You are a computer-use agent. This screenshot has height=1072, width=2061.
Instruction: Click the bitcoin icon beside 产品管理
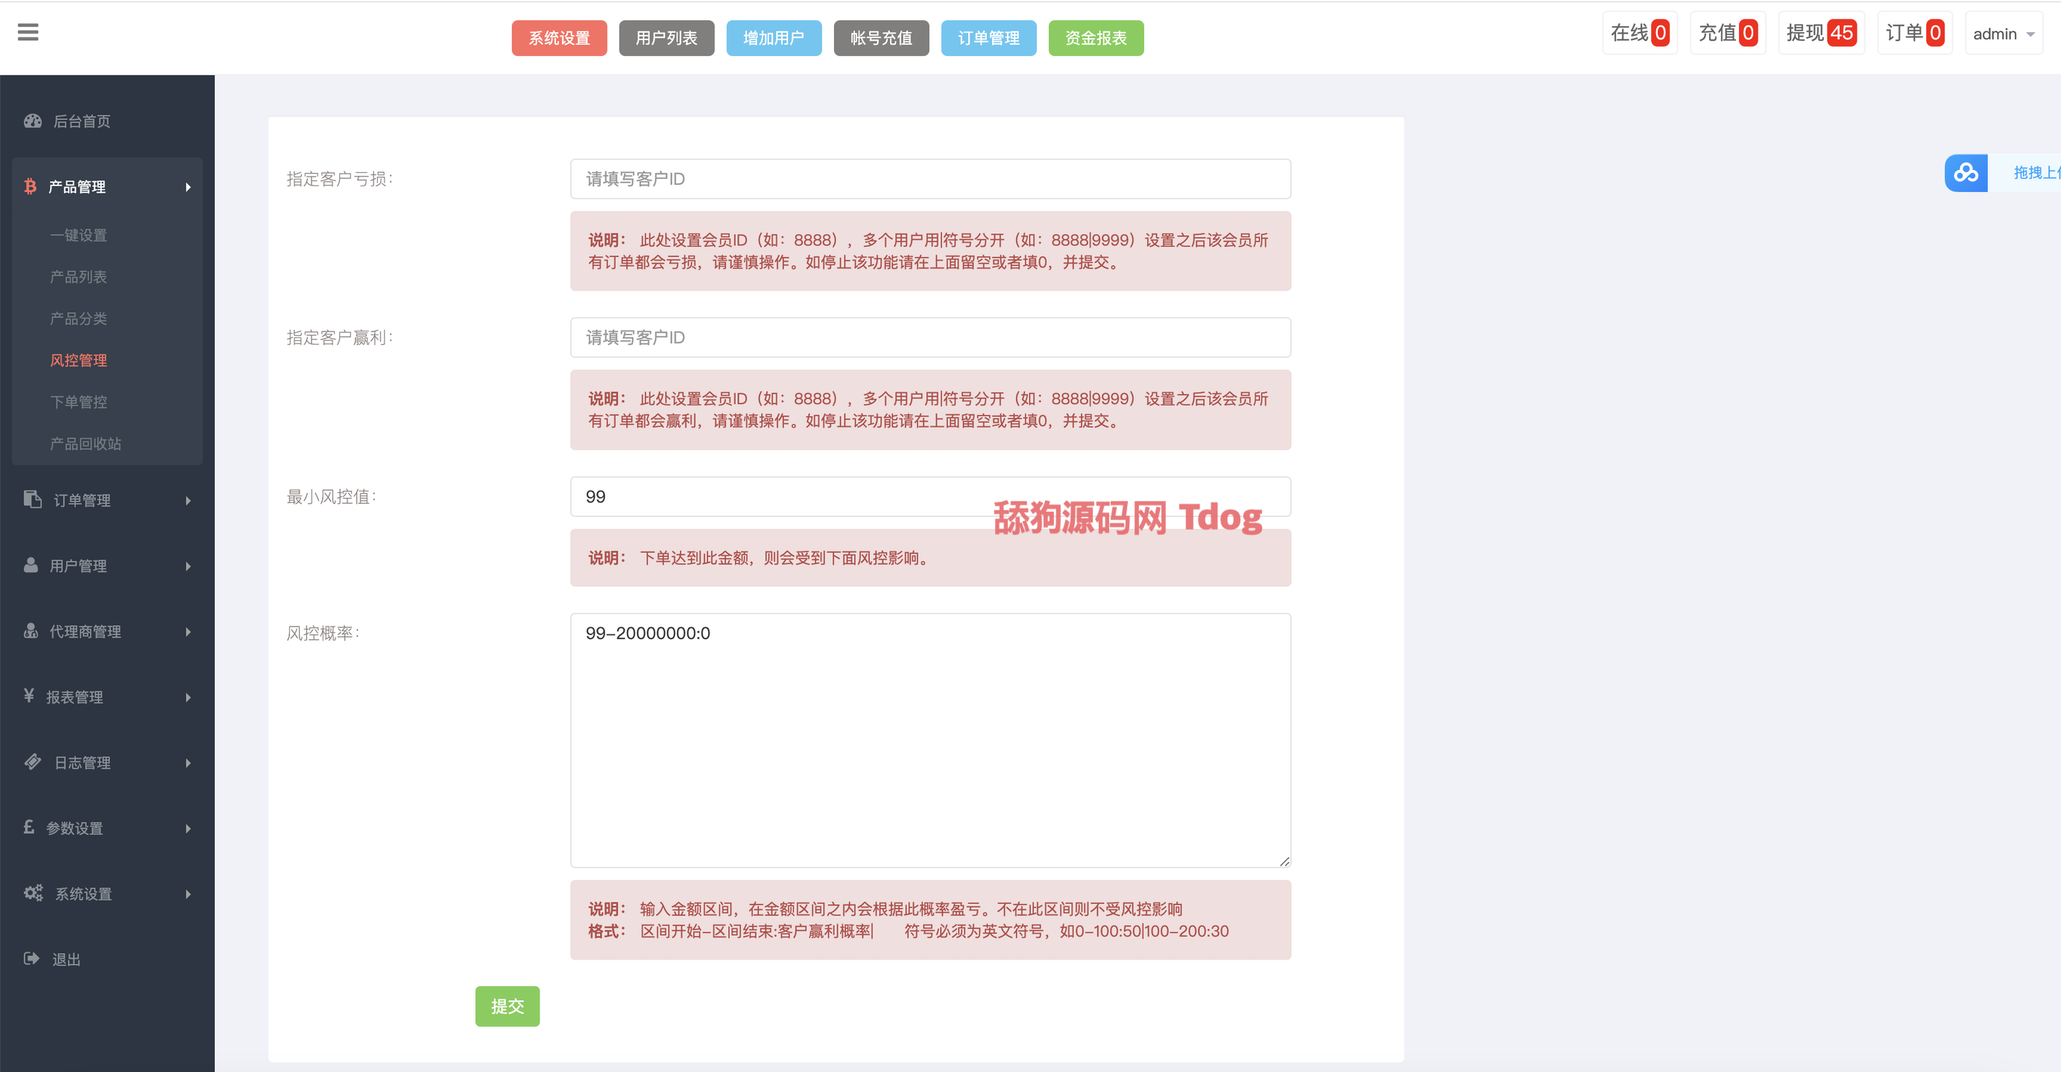(x=31, y=186)
